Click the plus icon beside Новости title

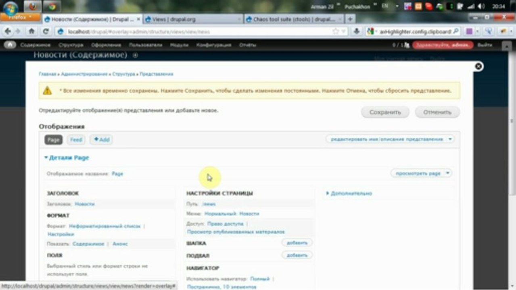point(135,55)
